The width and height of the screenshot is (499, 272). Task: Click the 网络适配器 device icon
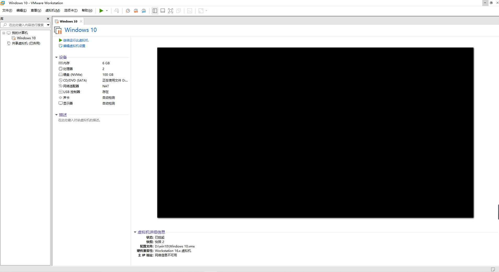pos(61,86)
